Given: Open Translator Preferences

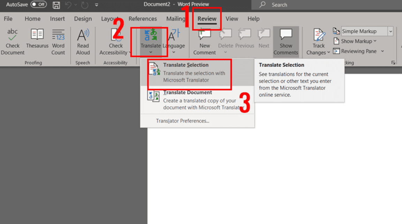Looking at the screenshot, I should pyautogui.click(x=183, y=121).
